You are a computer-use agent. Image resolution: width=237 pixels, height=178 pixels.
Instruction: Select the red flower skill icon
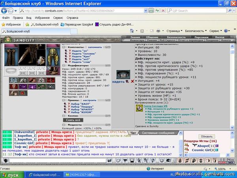23,93
